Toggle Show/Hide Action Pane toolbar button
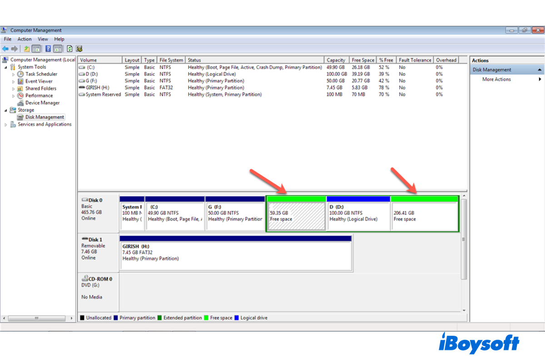Image resolution: width=545 pixels, height=363 pixels. (x=58, y=49)
